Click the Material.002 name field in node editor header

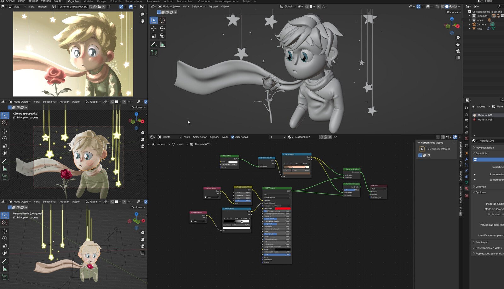pos(306,137)
